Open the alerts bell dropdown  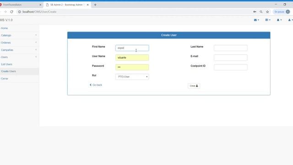point(279,20)
